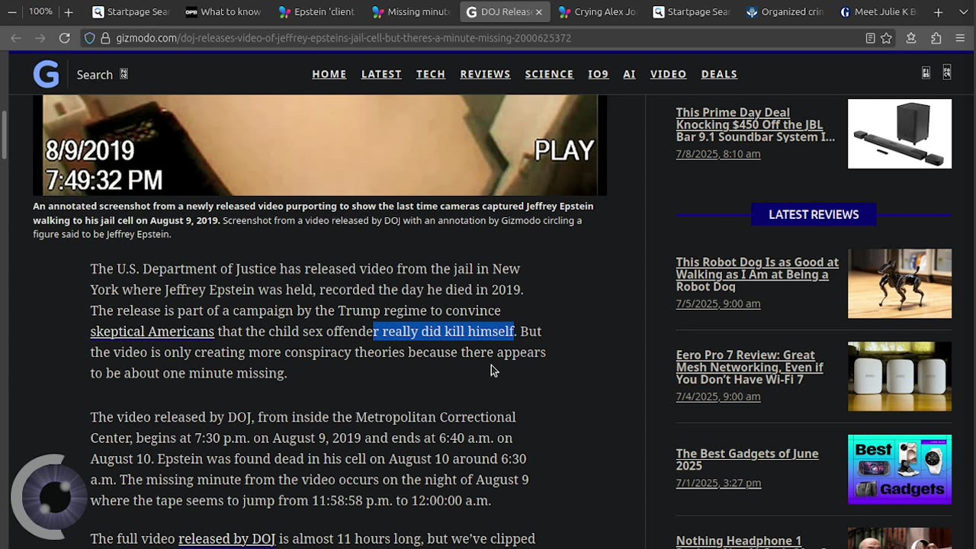
Task: Click the 7/1/2025, 3:27 pm timestamp
Action: pos(718,483)
